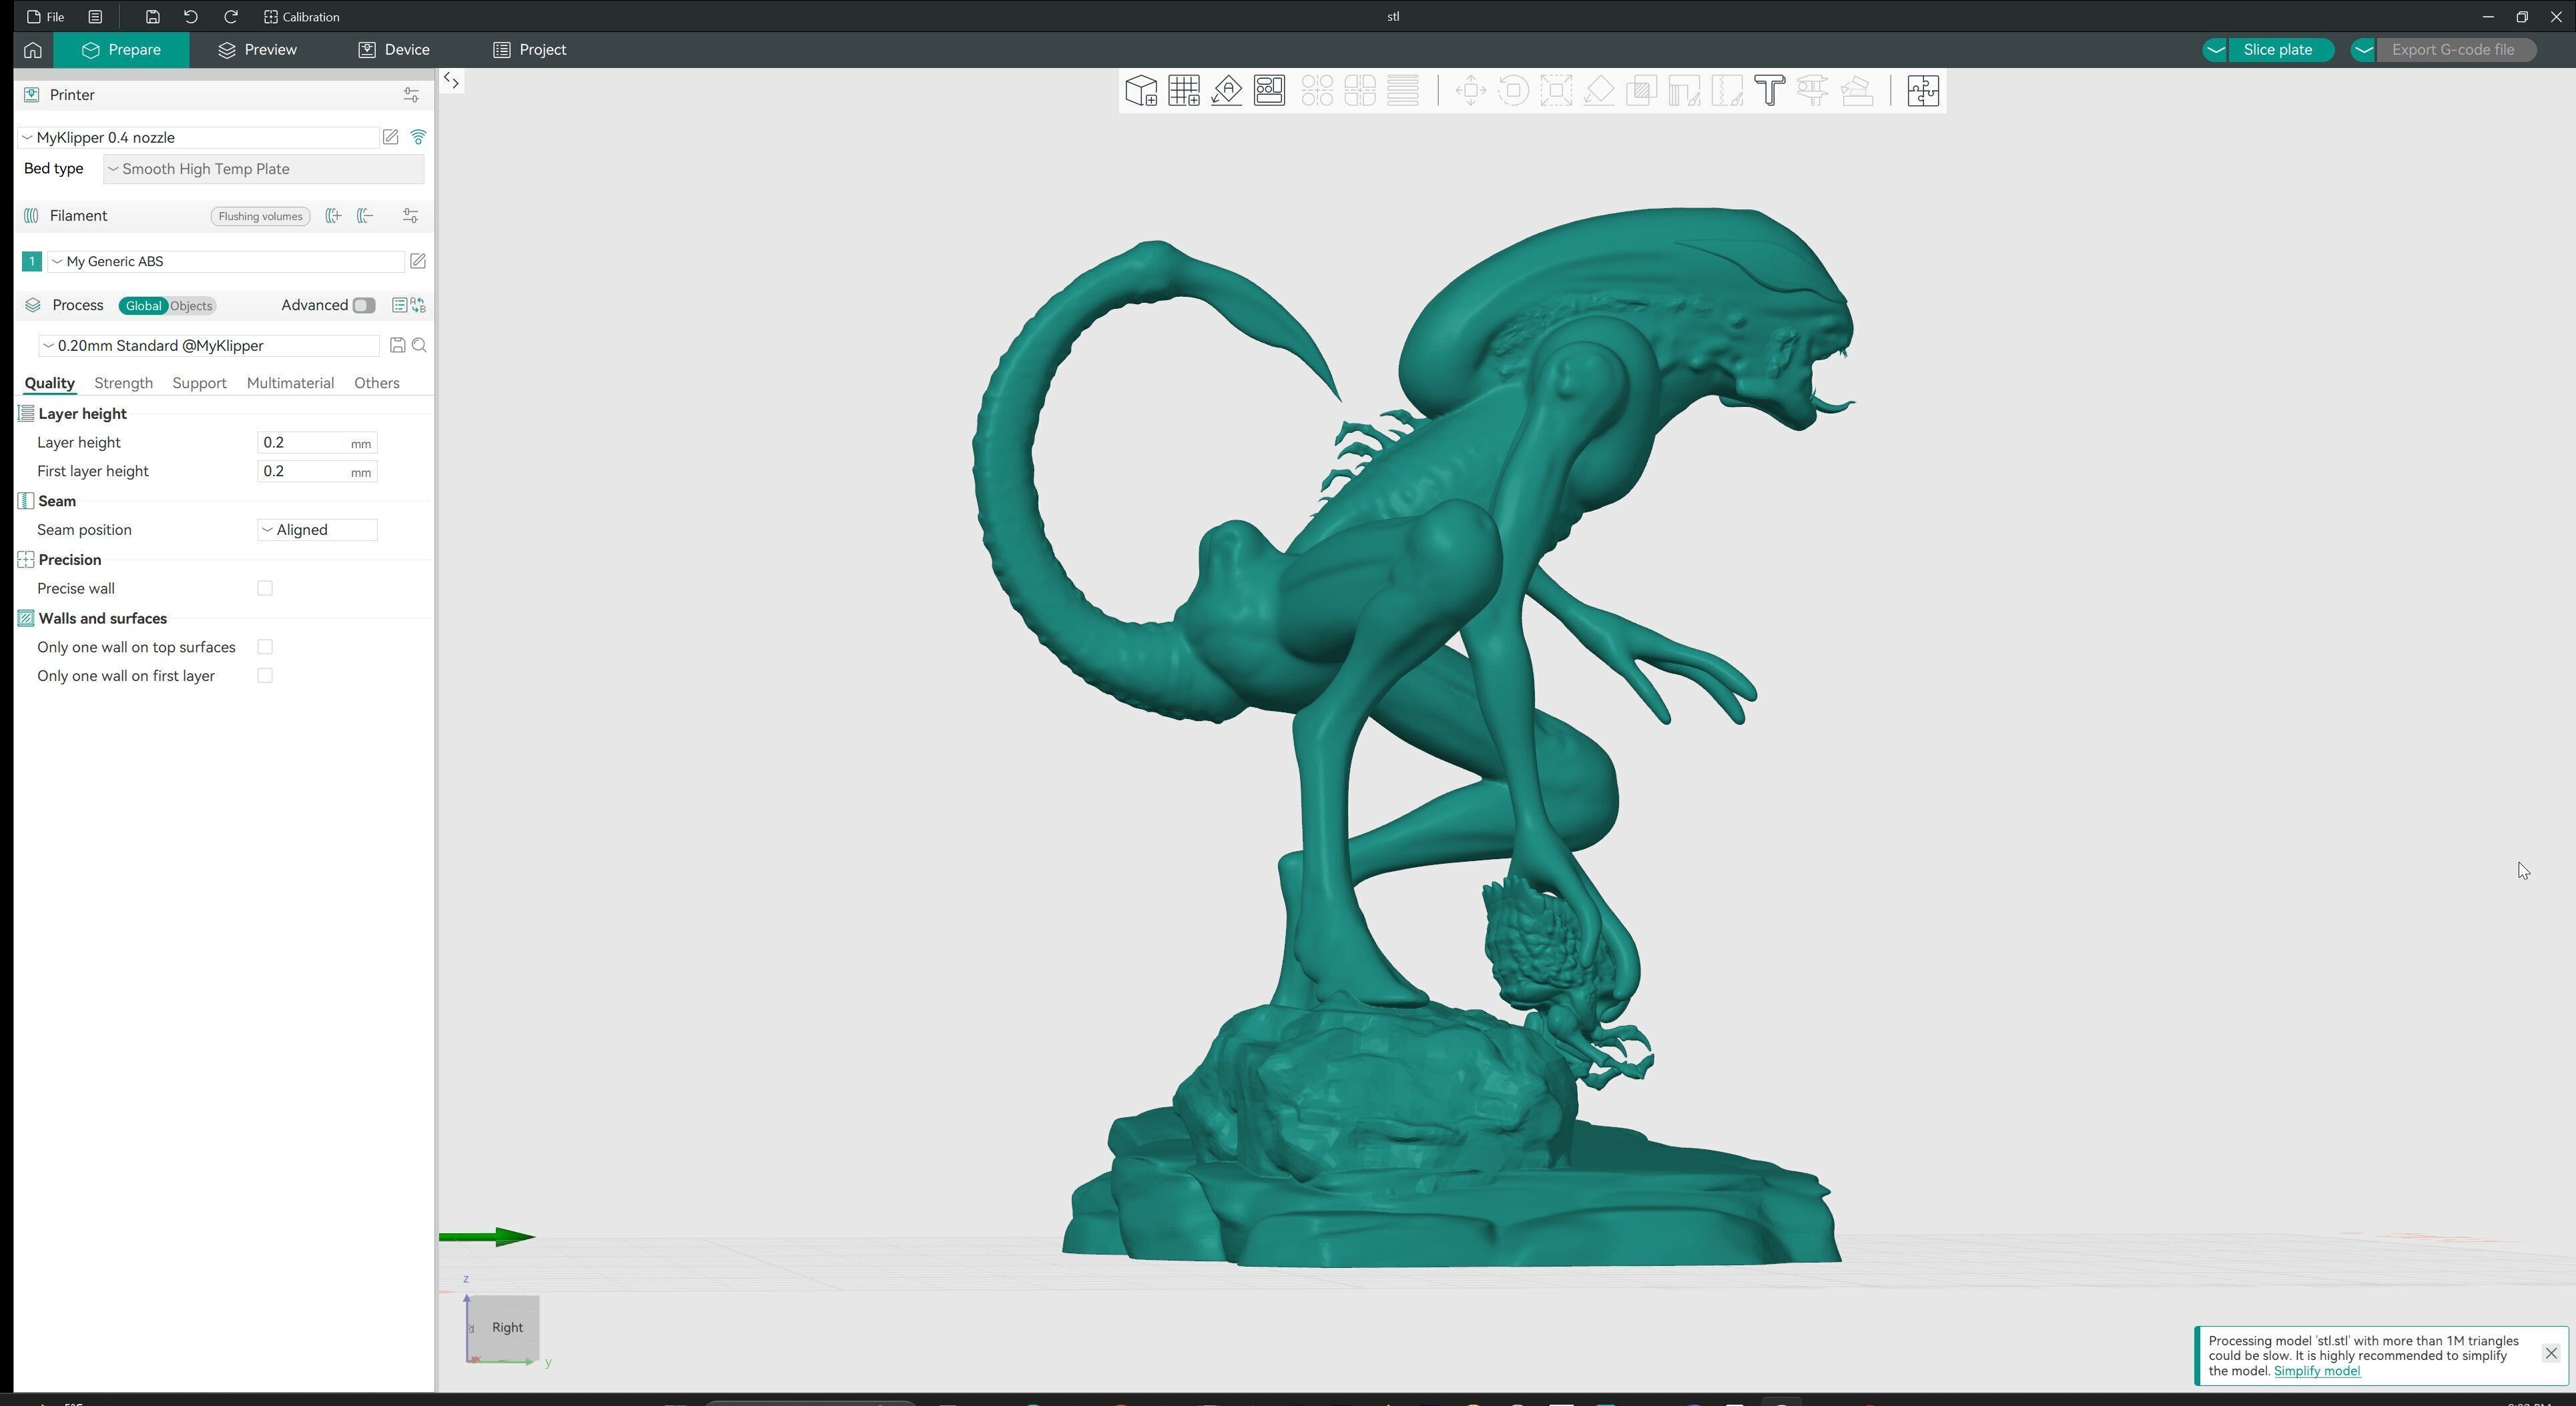Follow the Simplify model link

[x=2317, y=1371]
